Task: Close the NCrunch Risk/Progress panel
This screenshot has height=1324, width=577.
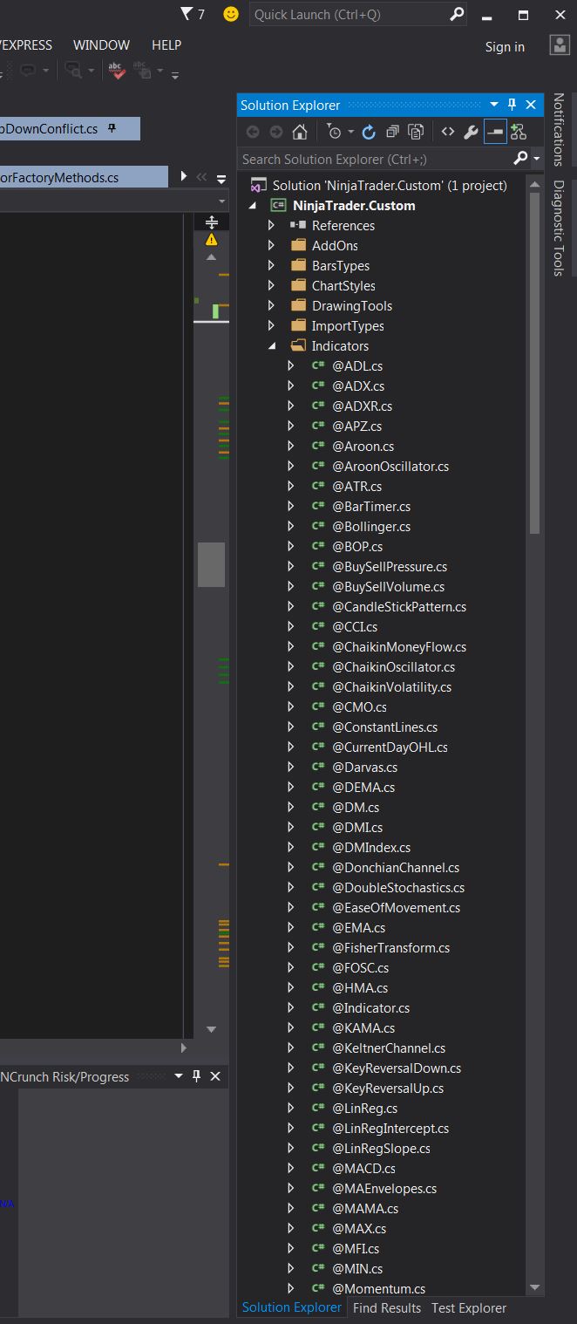Action: tap(215, 1076)
